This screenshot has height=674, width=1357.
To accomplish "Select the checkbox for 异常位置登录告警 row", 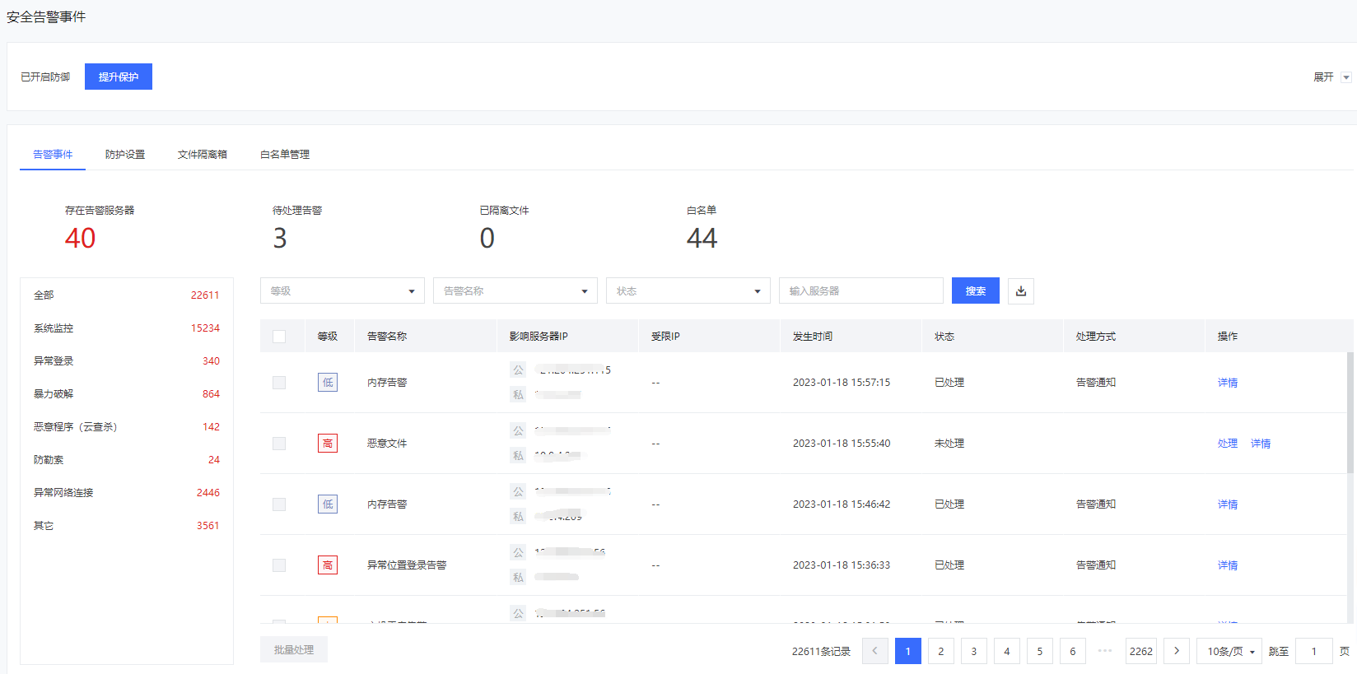I will click(279, 565).
